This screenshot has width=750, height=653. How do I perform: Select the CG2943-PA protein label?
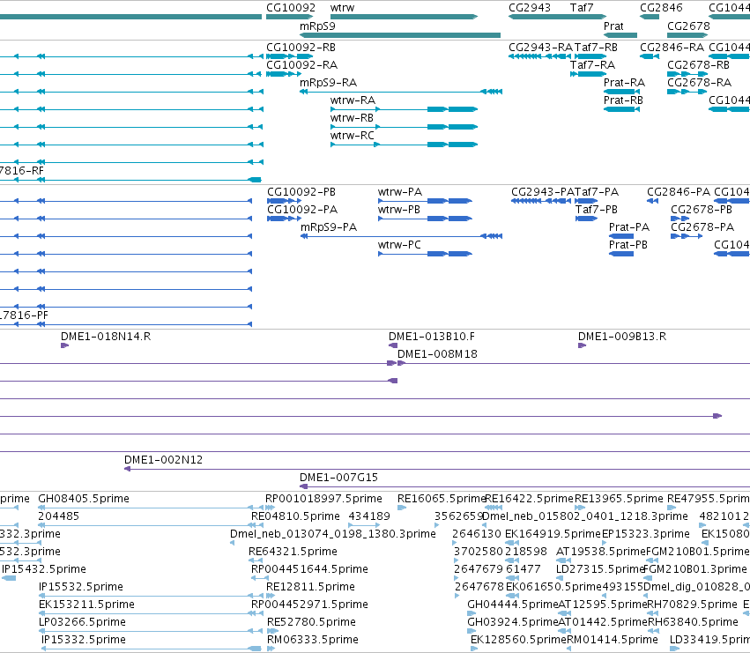pos(542,192)
